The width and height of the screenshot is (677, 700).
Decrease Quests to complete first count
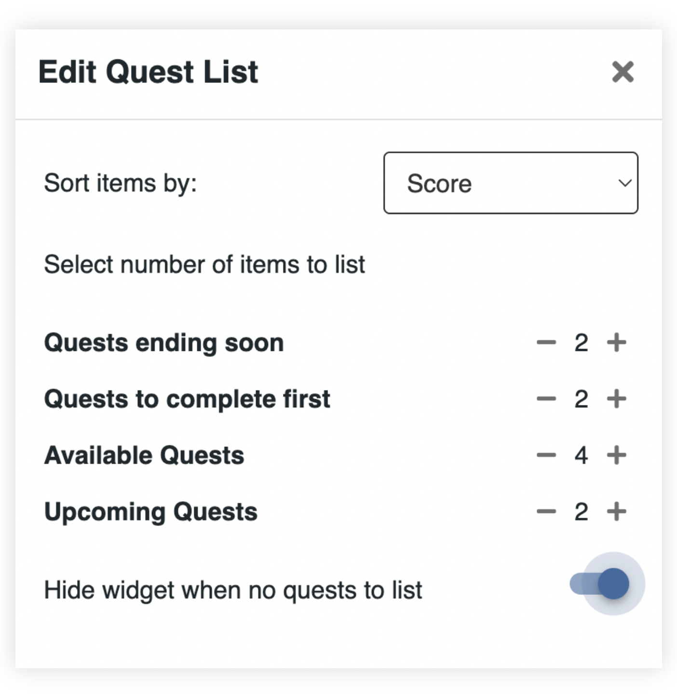coord(546,399)
